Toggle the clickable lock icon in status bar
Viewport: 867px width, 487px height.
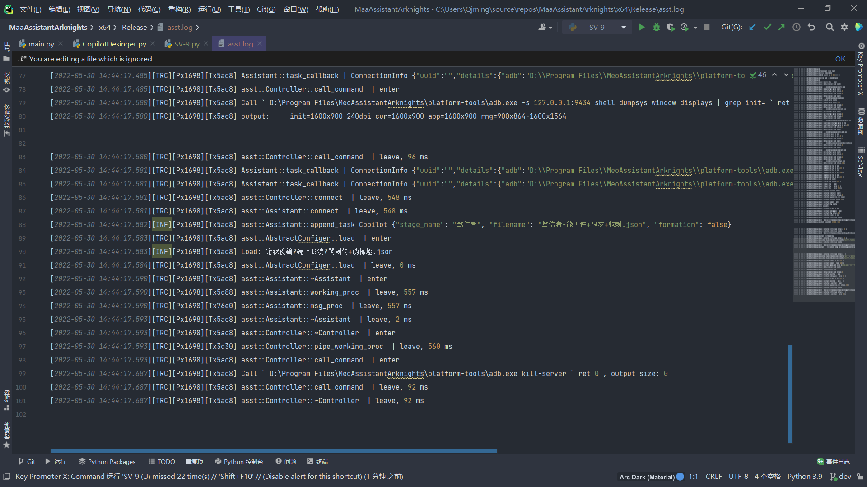pyautogui.click(x=859, y=476)
